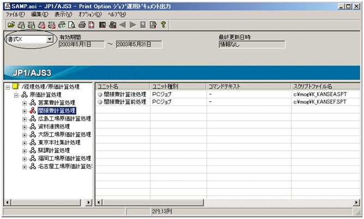This screenshot has height=219, width=364.
Task: Expand the 資材連携処理 node
Action: coord(25,127)
